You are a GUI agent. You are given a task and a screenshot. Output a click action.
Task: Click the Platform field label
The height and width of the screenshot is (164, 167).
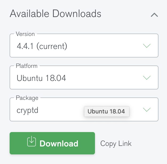[27, 66]
